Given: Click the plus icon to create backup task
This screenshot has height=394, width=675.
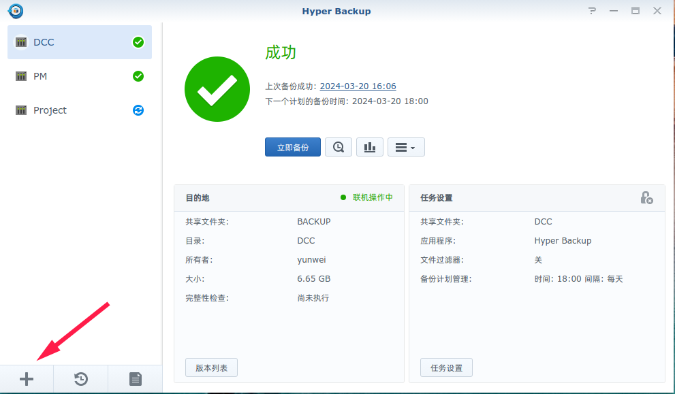Looking at the screenshot, I should [27, 379].
